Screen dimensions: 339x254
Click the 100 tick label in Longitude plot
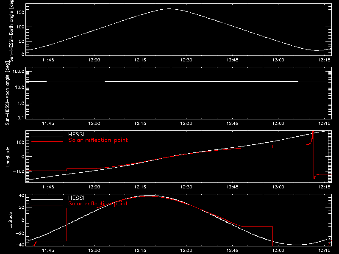(x=20, y=142)
